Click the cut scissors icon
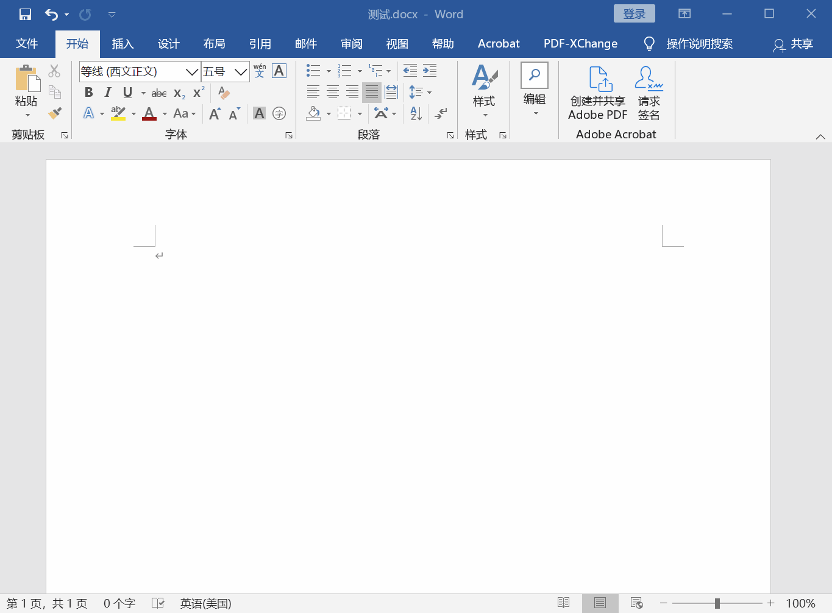Image resolution: width=832 pixels, height=613 pixels. (54, 71)
